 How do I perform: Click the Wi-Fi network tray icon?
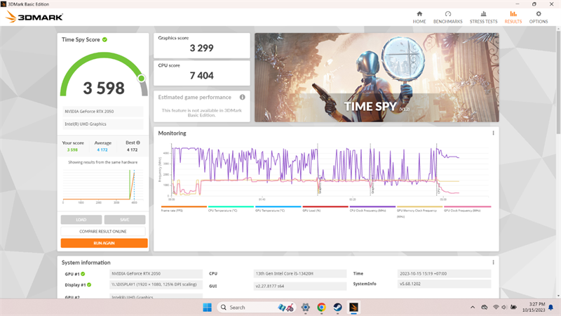[496, 307]
